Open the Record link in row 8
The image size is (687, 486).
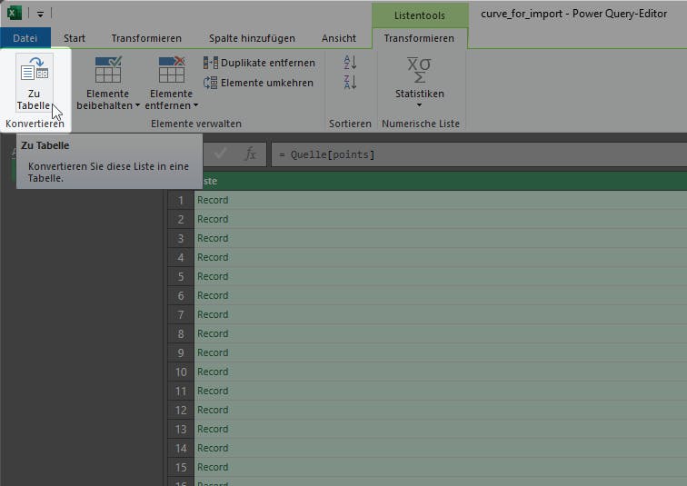coord(213,333)
